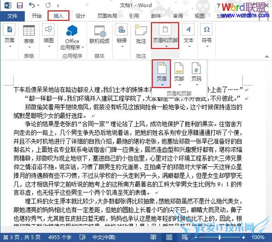Open the 邮件 (Mailings) tab
This screenshot has height=242, width=272.
156,16
